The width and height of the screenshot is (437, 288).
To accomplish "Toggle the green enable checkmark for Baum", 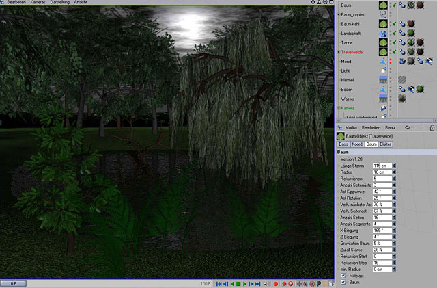I will click(395, 5).
